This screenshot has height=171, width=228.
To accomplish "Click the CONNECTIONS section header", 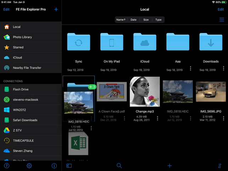I will [x=13, y=81].
